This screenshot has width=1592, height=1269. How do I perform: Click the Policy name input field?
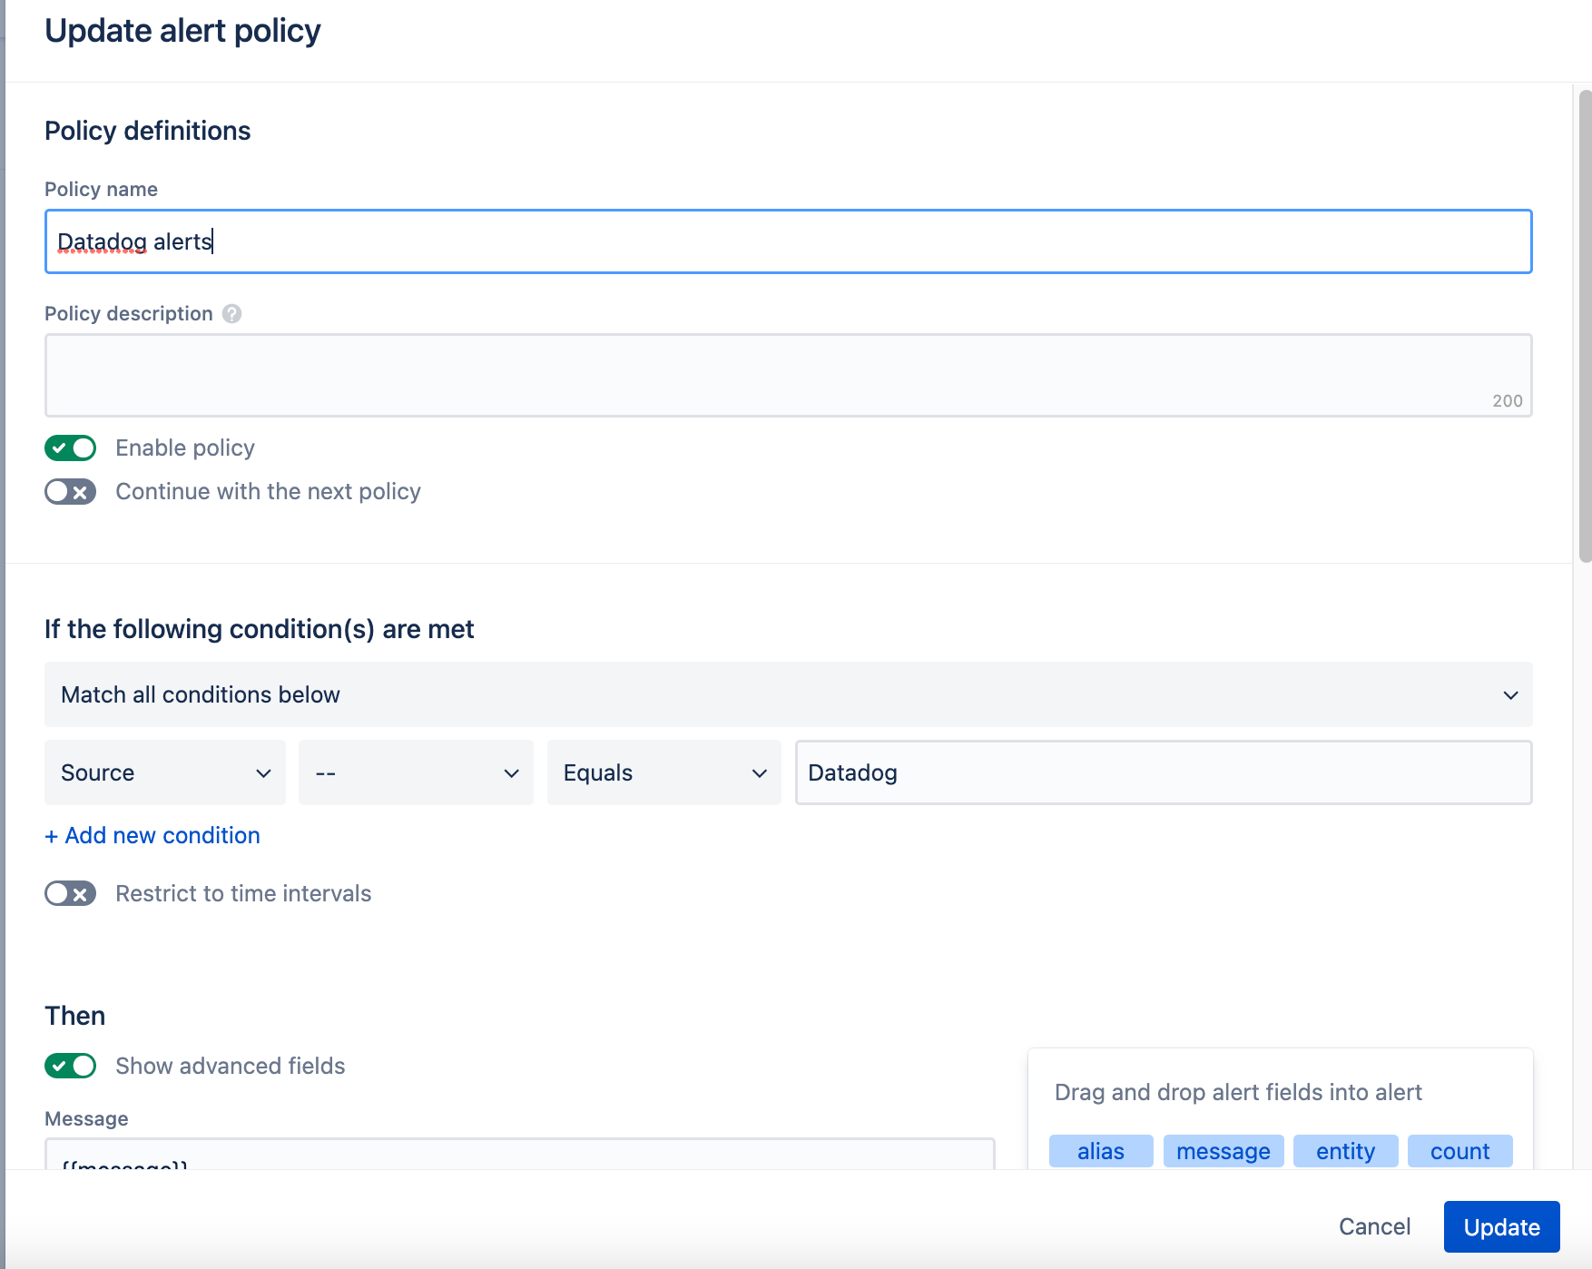(788, 241)
